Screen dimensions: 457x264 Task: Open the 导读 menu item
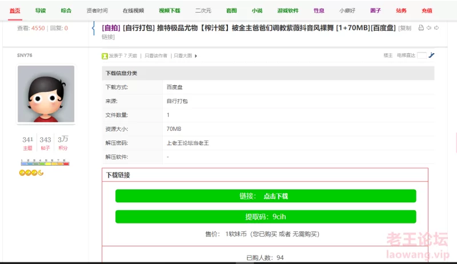(x=41, y=11)
